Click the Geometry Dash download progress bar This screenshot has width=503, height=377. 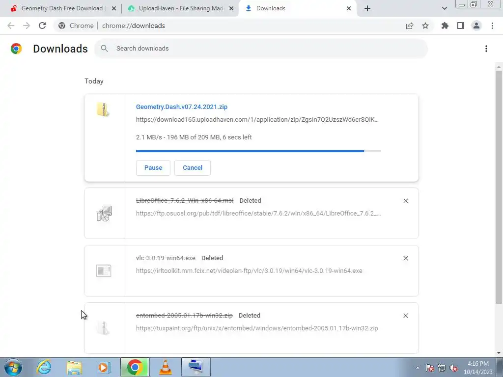click(x=258, y=151)
